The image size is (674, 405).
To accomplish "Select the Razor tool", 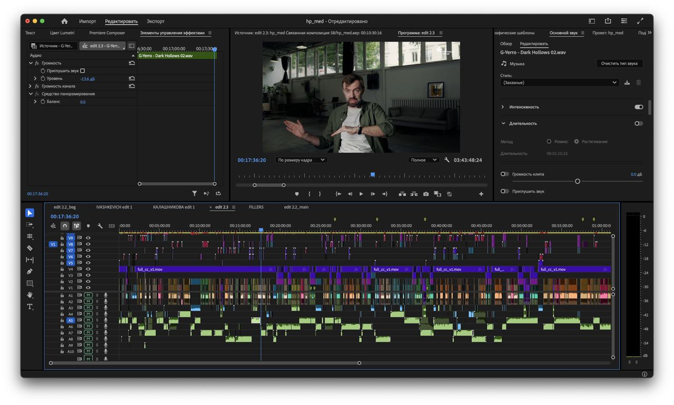I will [29, 248].
